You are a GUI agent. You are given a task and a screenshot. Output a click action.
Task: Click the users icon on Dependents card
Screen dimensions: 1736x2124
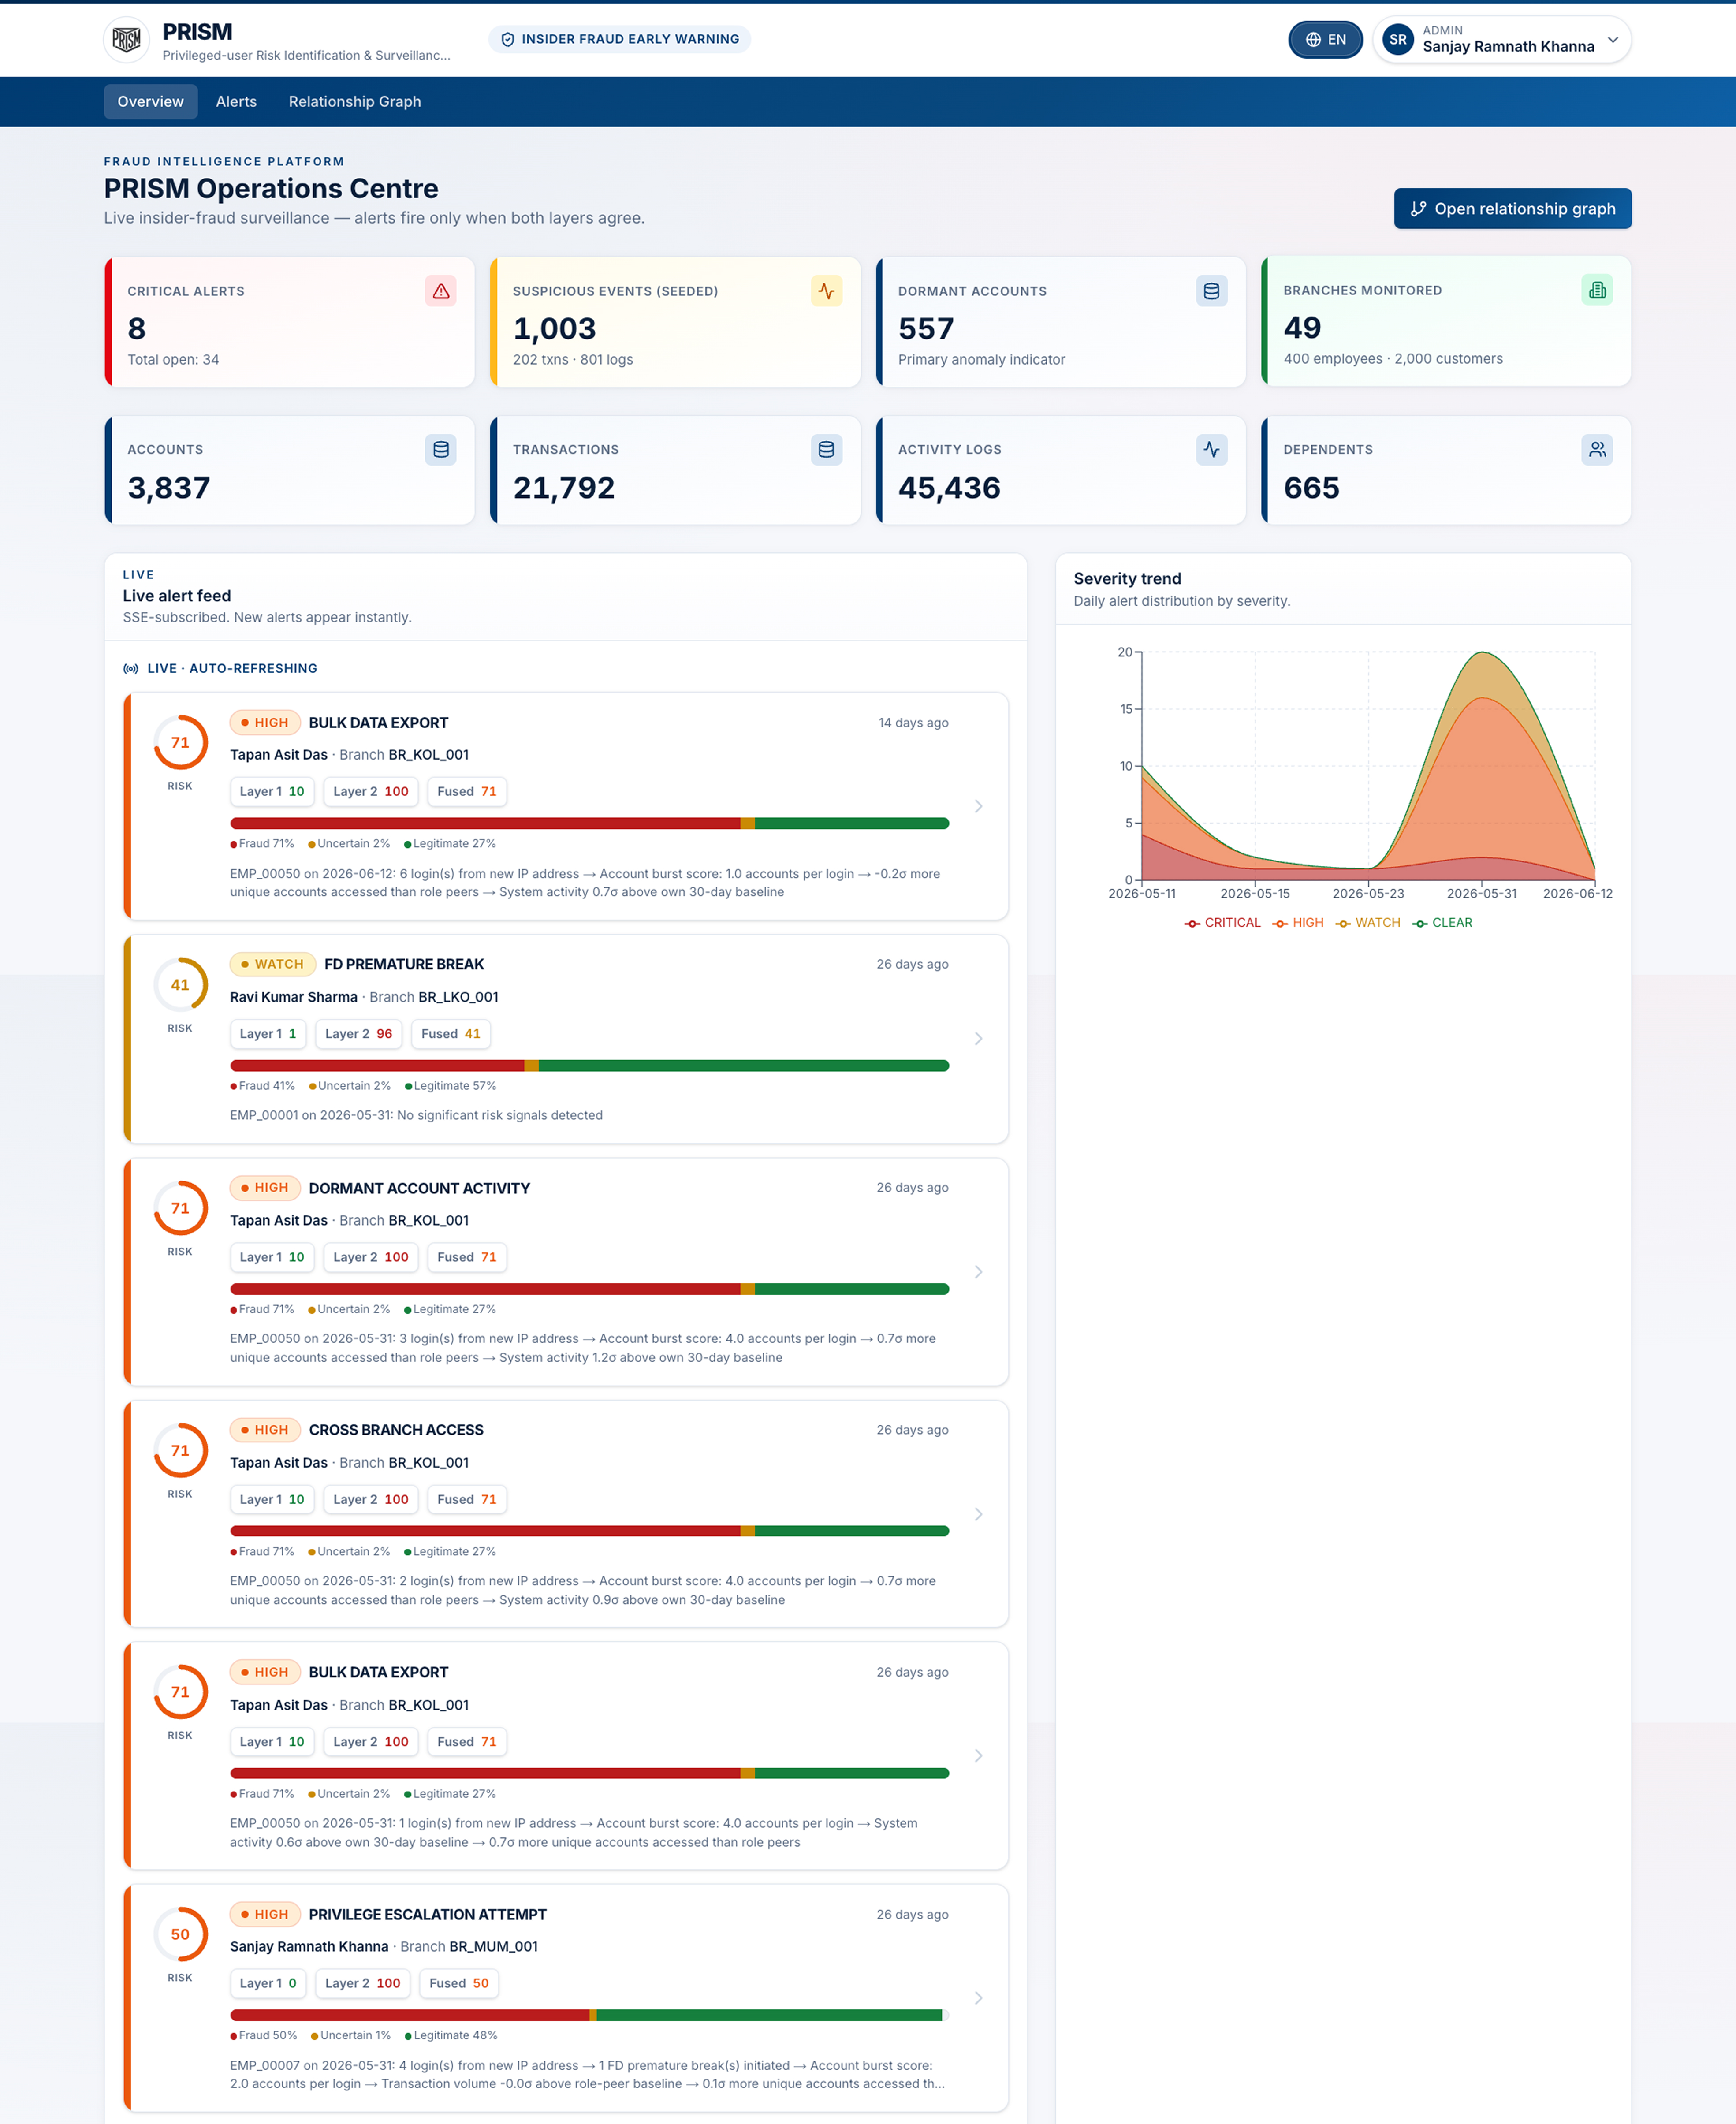(1597, 450)
